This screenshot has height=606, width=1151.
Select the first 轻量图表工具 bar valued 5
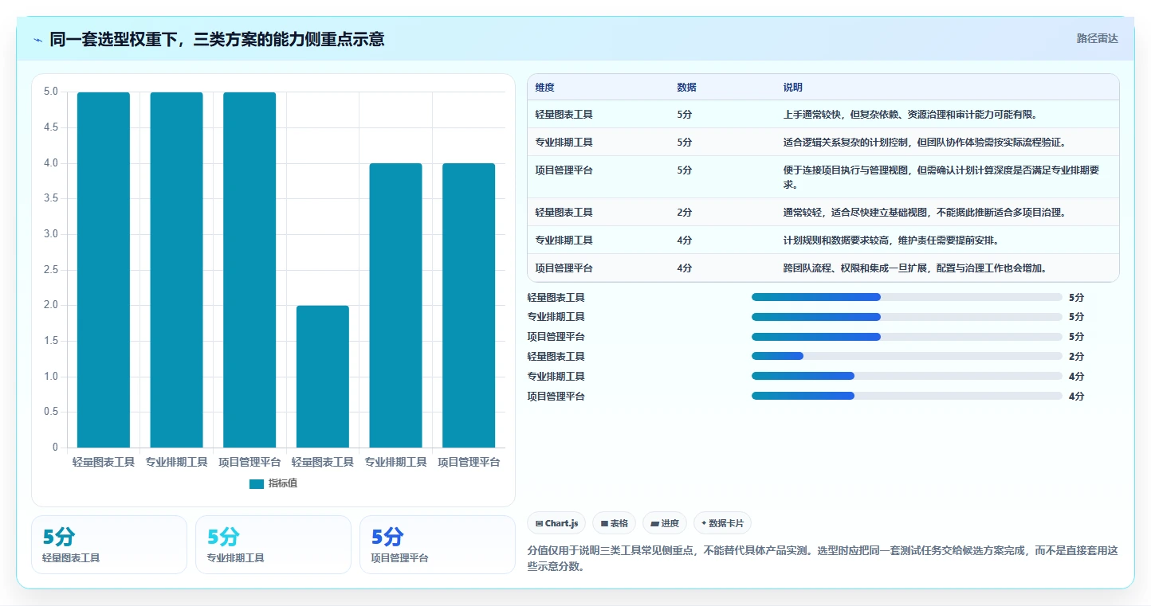(104, 270)
